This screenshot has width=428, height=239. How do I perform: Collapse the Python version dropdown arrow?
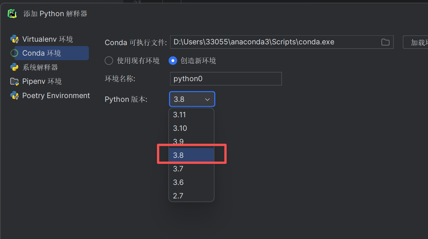207,100
